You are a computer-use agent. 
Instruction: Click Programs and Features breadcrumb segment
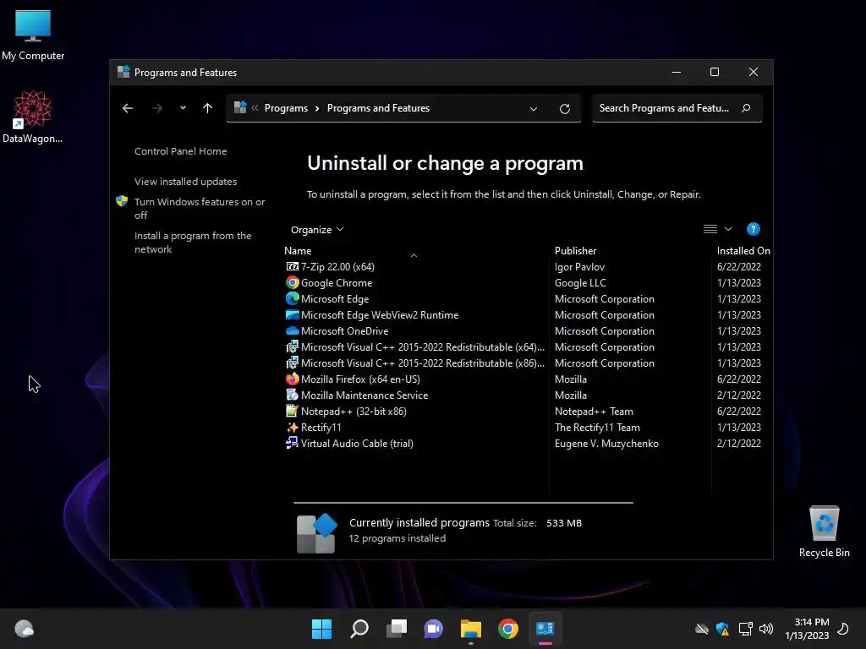(x=378, y=108)
